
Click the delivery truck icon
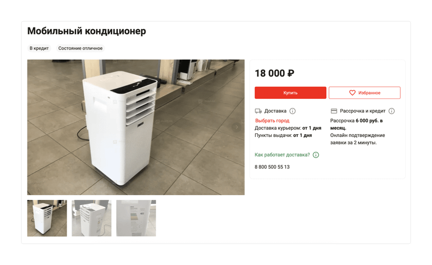258,111
